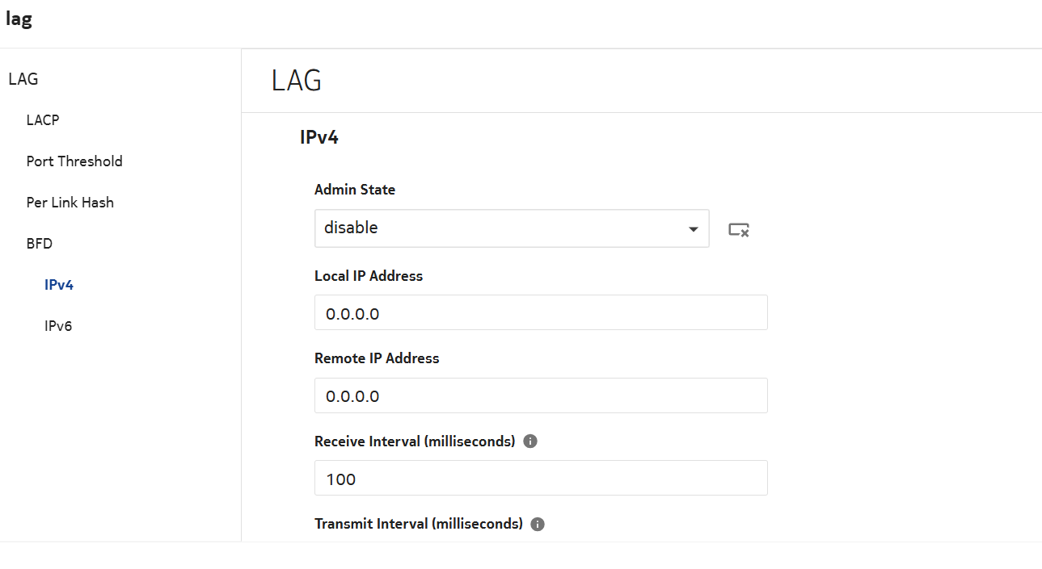Expand the BFD sidebar item
This screenshot has height=569, width=1042.
40,244
